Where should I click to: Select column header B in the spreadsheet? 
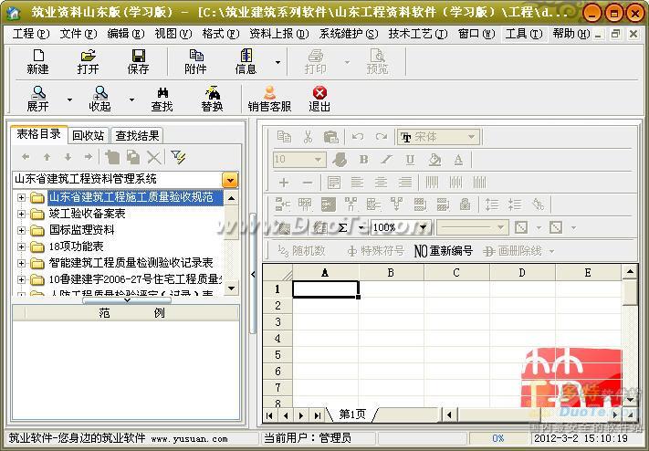(x=391, y=272)
